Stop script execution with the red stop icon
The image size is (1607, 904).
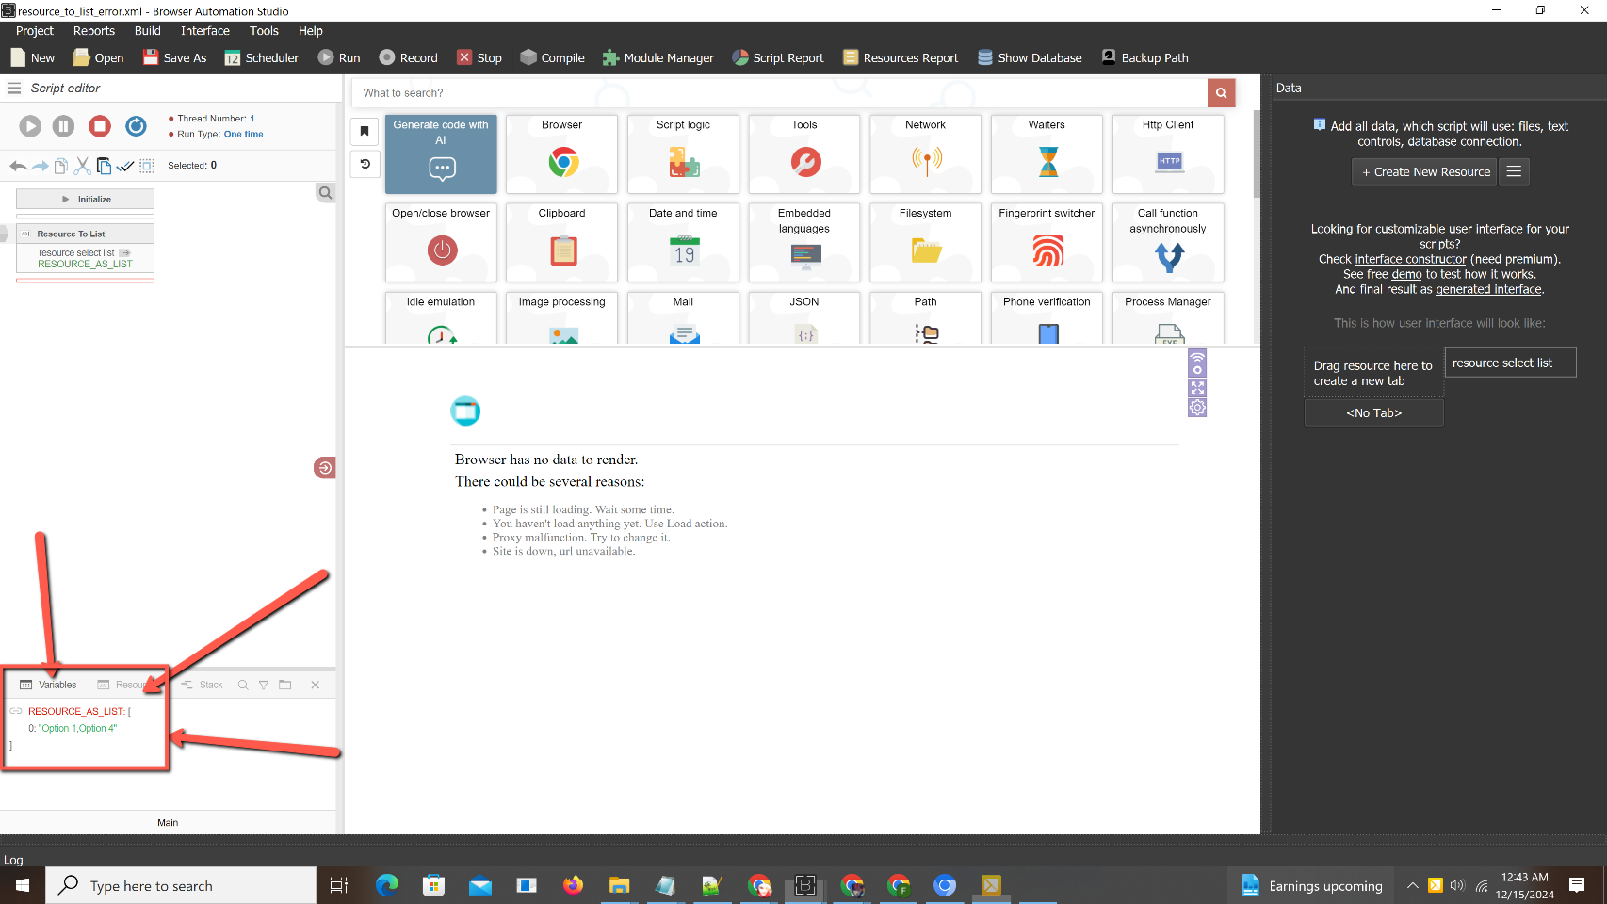100,126
